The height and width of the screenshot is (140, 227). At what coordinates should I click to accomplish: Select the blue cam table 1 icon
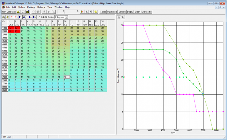[20, 17]
